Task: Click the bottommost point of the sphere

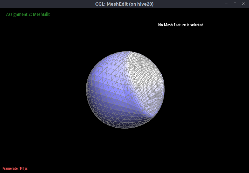Action: pos(125,128)
